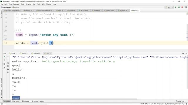Select the natural tab in Run panel
The image size is (188, 105).
(24, 53)
